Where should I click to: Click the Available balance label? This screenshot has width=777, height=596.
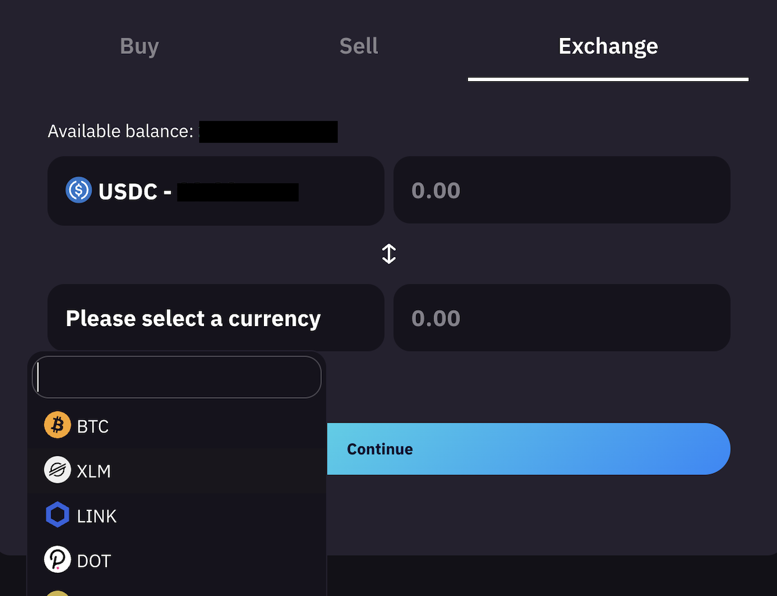120,131
